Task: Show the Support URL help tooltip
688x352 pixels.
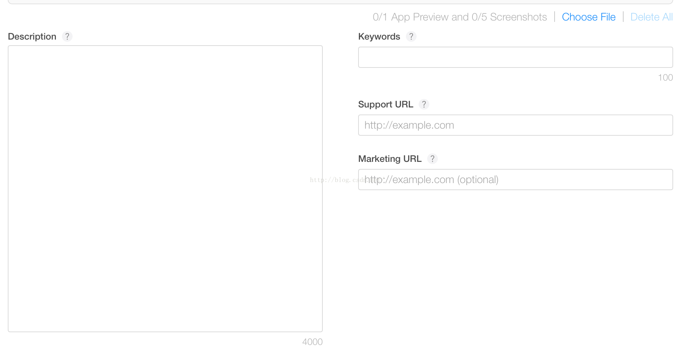Action: tap(424, 104)
